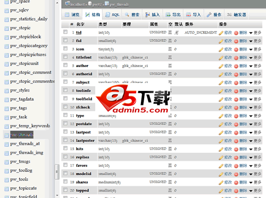This screenshot has width=266, height=198.
Task: Click the red delete icon for authorid row
Action: point(236,75)
